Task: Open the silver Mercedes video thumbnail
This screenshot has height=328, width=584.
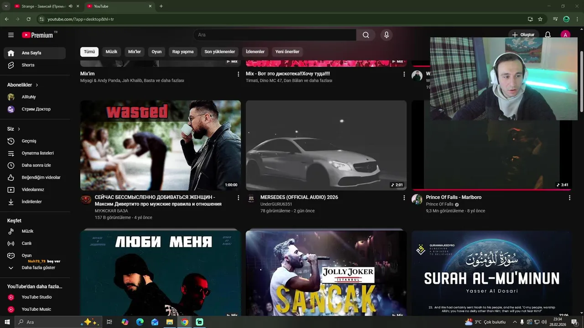Action: point(326,145)
